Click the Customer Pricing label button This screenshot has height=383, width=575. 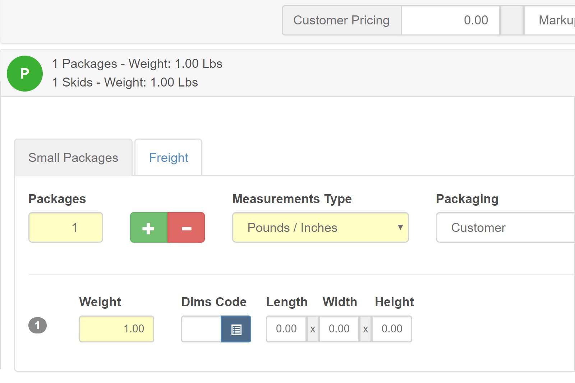click(x=341, y=20)
